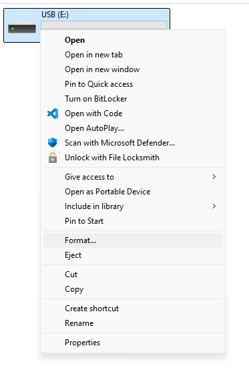Viewport: 249px width, 370px height.
Task: Click the USB drive icon
Action: pyautogui.click(x=22, y=26)
